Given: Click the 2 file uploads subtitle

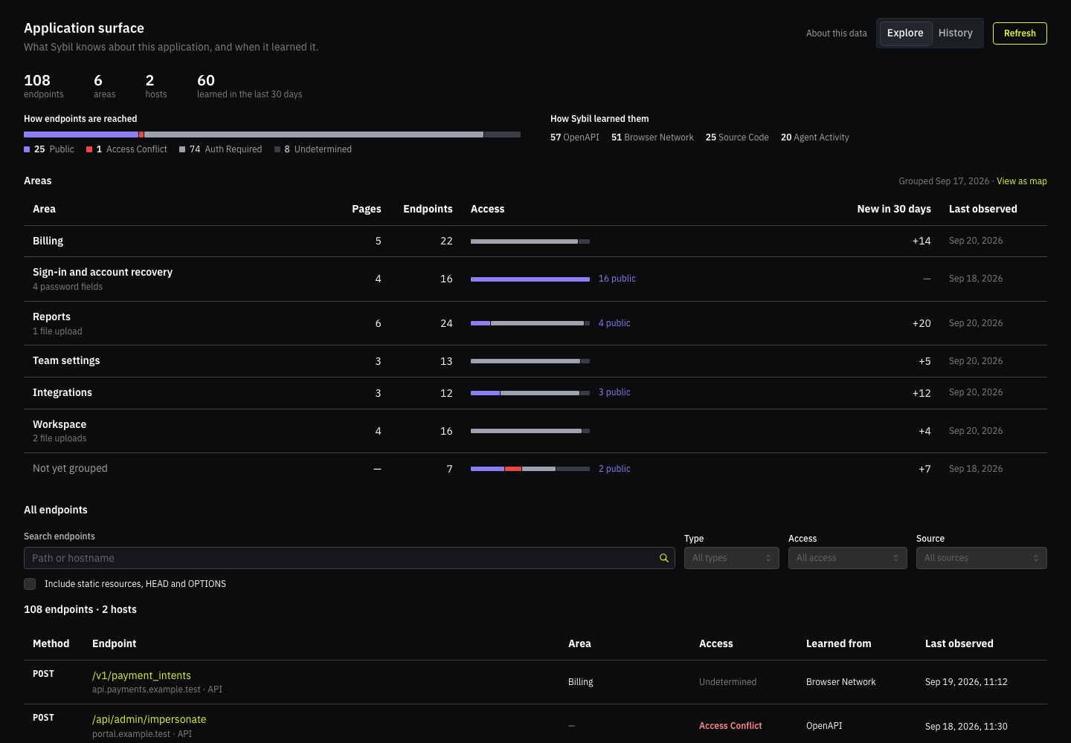Looking at the screenshot, I should (59, 438).
